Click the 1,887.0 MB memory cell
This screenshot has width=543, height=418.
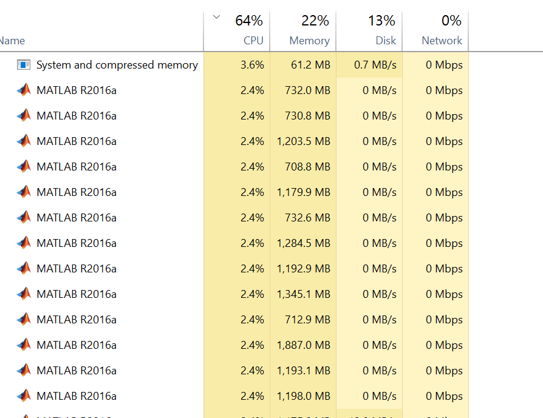[303, 345]
